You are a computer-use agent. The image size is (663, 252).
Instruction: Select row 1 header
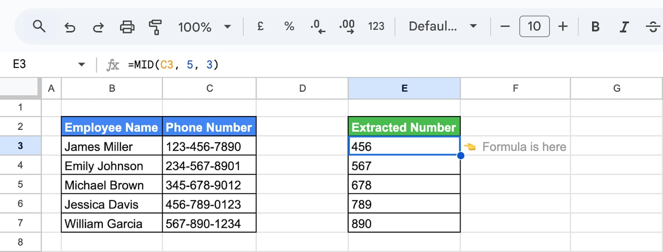(x=20, y=107)
